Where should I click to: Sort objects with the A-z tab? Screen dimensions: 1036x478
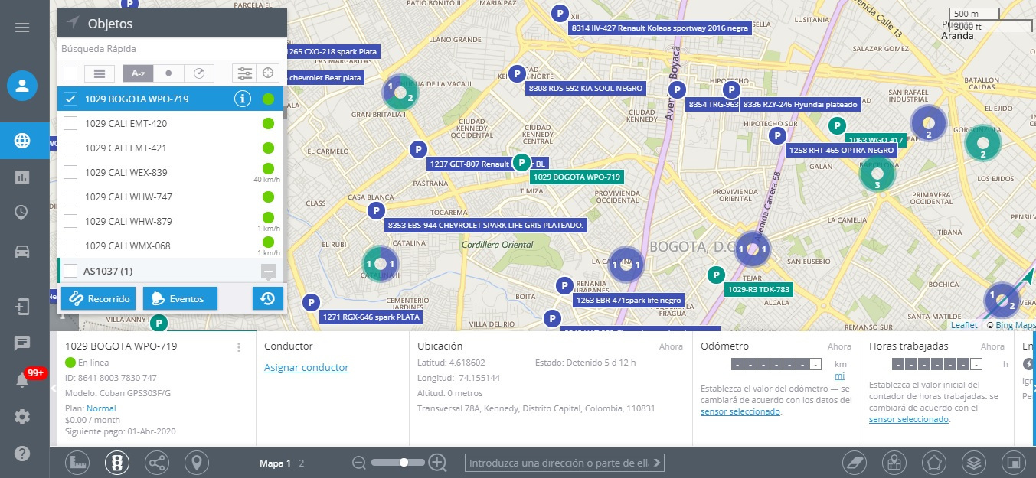click(138, 73)
